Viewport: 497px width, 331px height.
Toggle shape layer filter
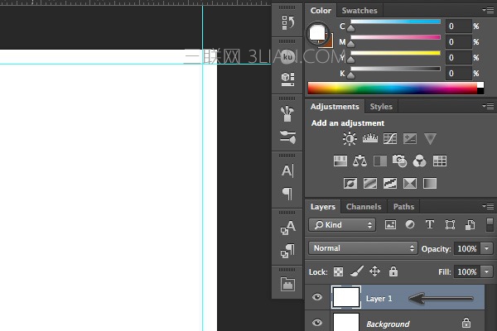[450, 225]
